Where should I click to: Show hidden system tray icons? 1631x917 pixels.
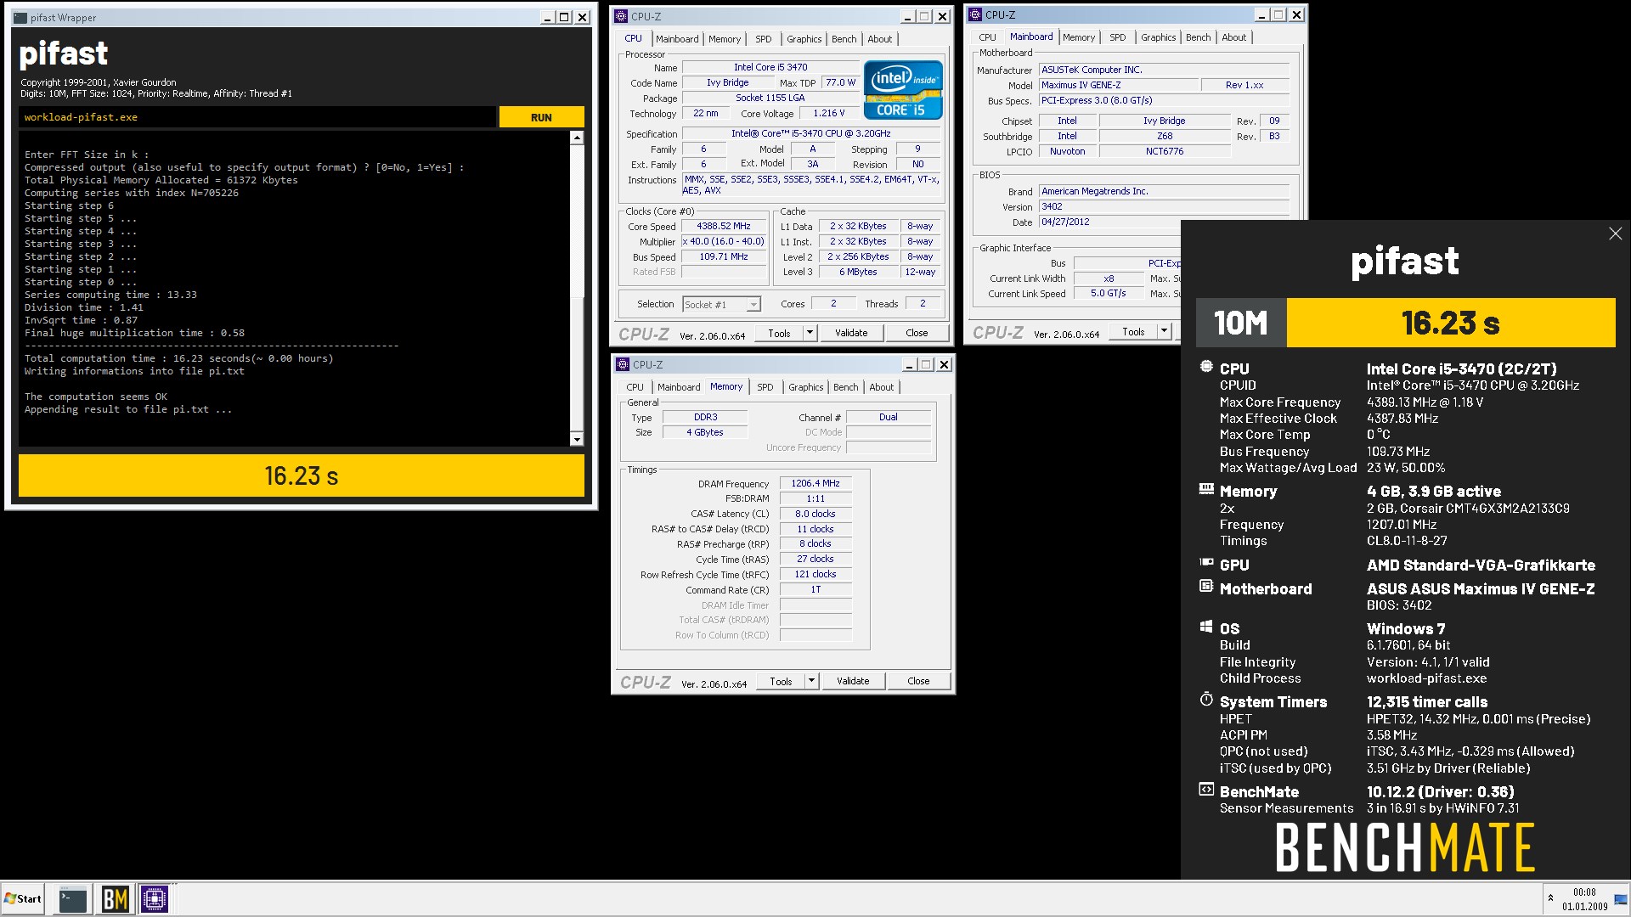1550,898
